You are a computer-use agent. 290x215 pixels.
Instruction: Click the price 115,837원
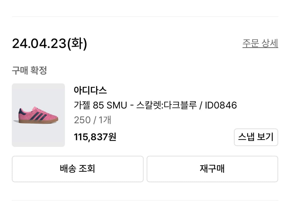tap(95, 137)
